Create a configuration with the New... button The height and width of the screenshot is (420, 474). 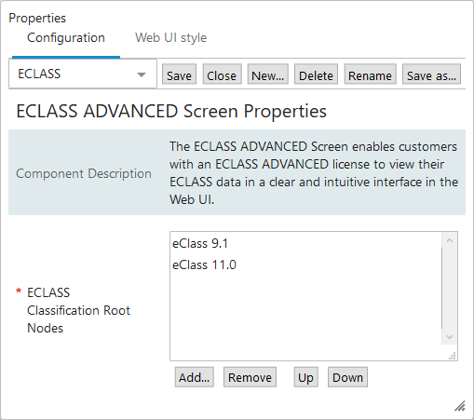click(267, 75)
